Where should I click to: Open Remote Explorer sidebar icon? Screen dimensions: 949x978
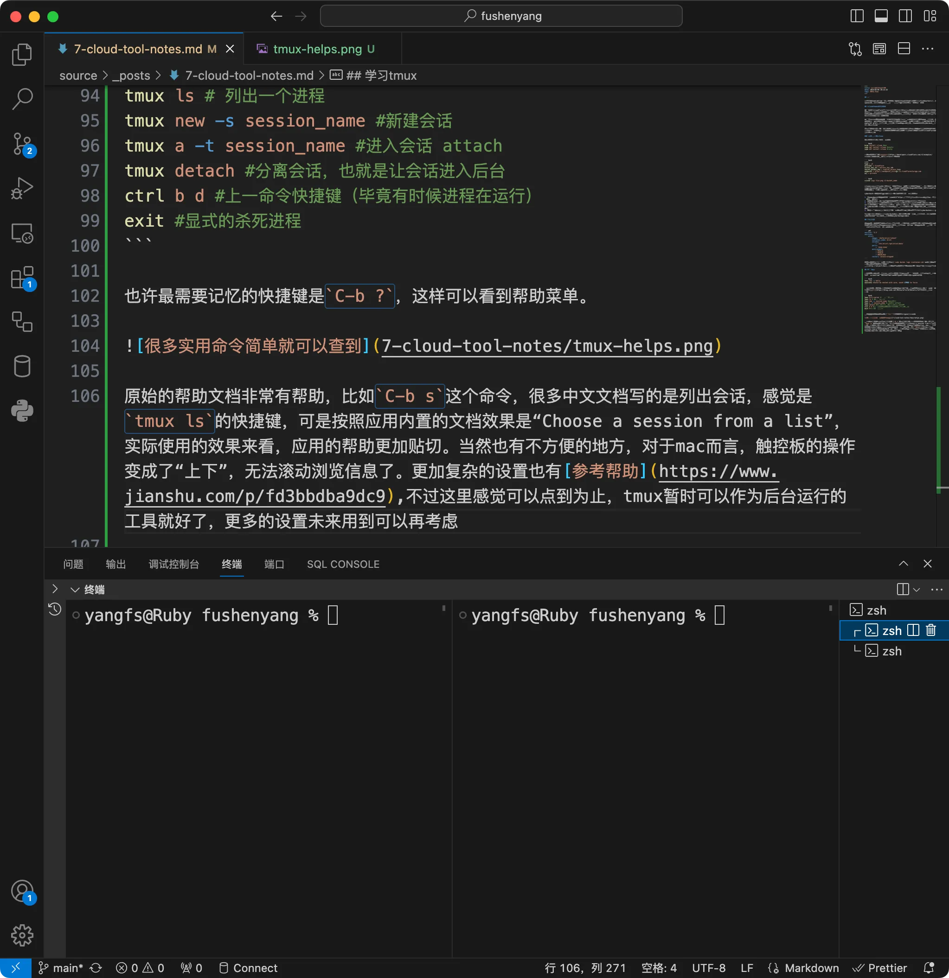[x=22, y=233]
